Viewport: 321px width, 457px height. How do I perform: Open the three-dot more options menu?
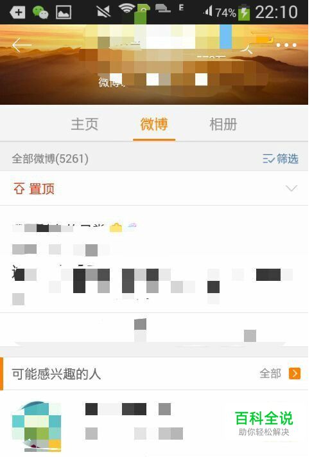tap(286, 45)
